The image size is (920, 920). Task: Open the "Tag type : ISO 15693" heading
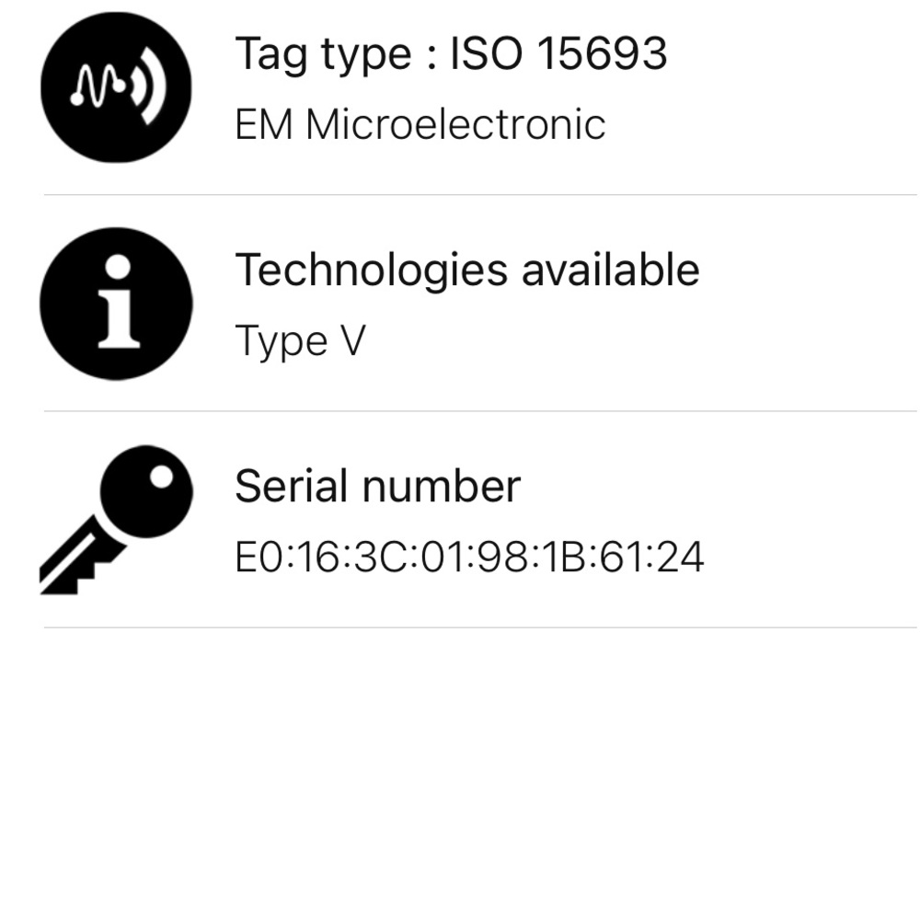(x=451, y=54)
